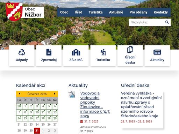The width and height of the screenshot is (179, 134).
Task: Select day 28 in the calendar
Action: point(19,131)
